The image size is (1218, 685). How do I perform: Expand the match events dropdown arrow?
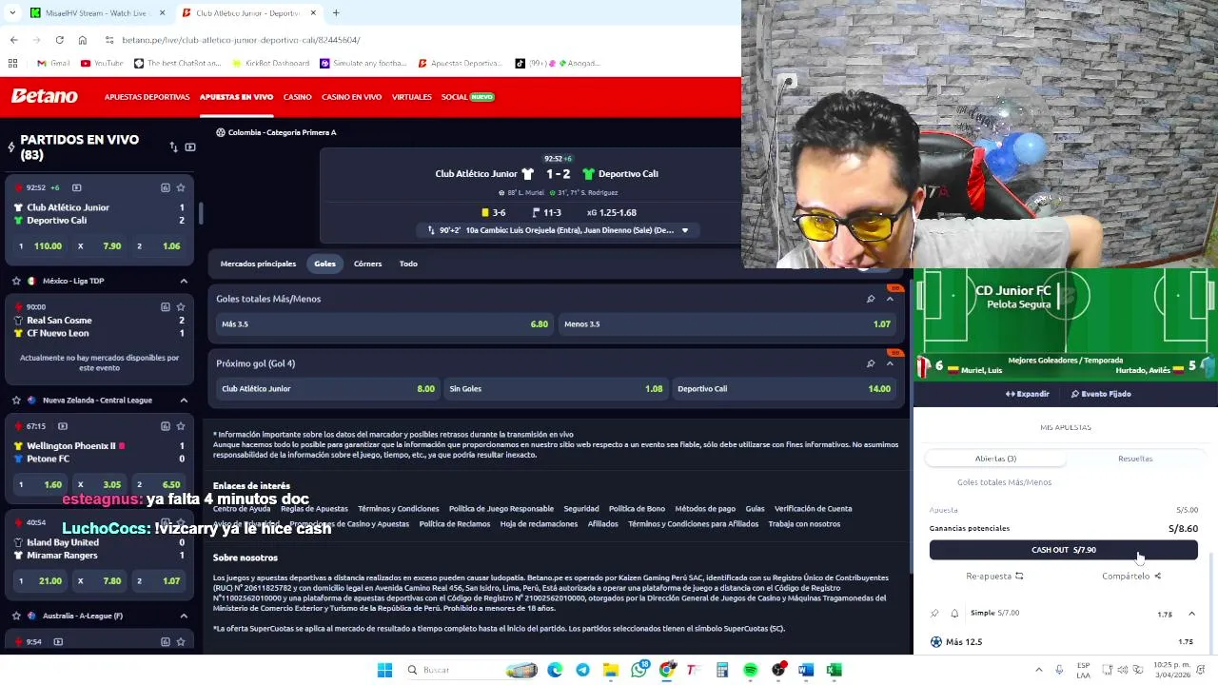(684, 230)
